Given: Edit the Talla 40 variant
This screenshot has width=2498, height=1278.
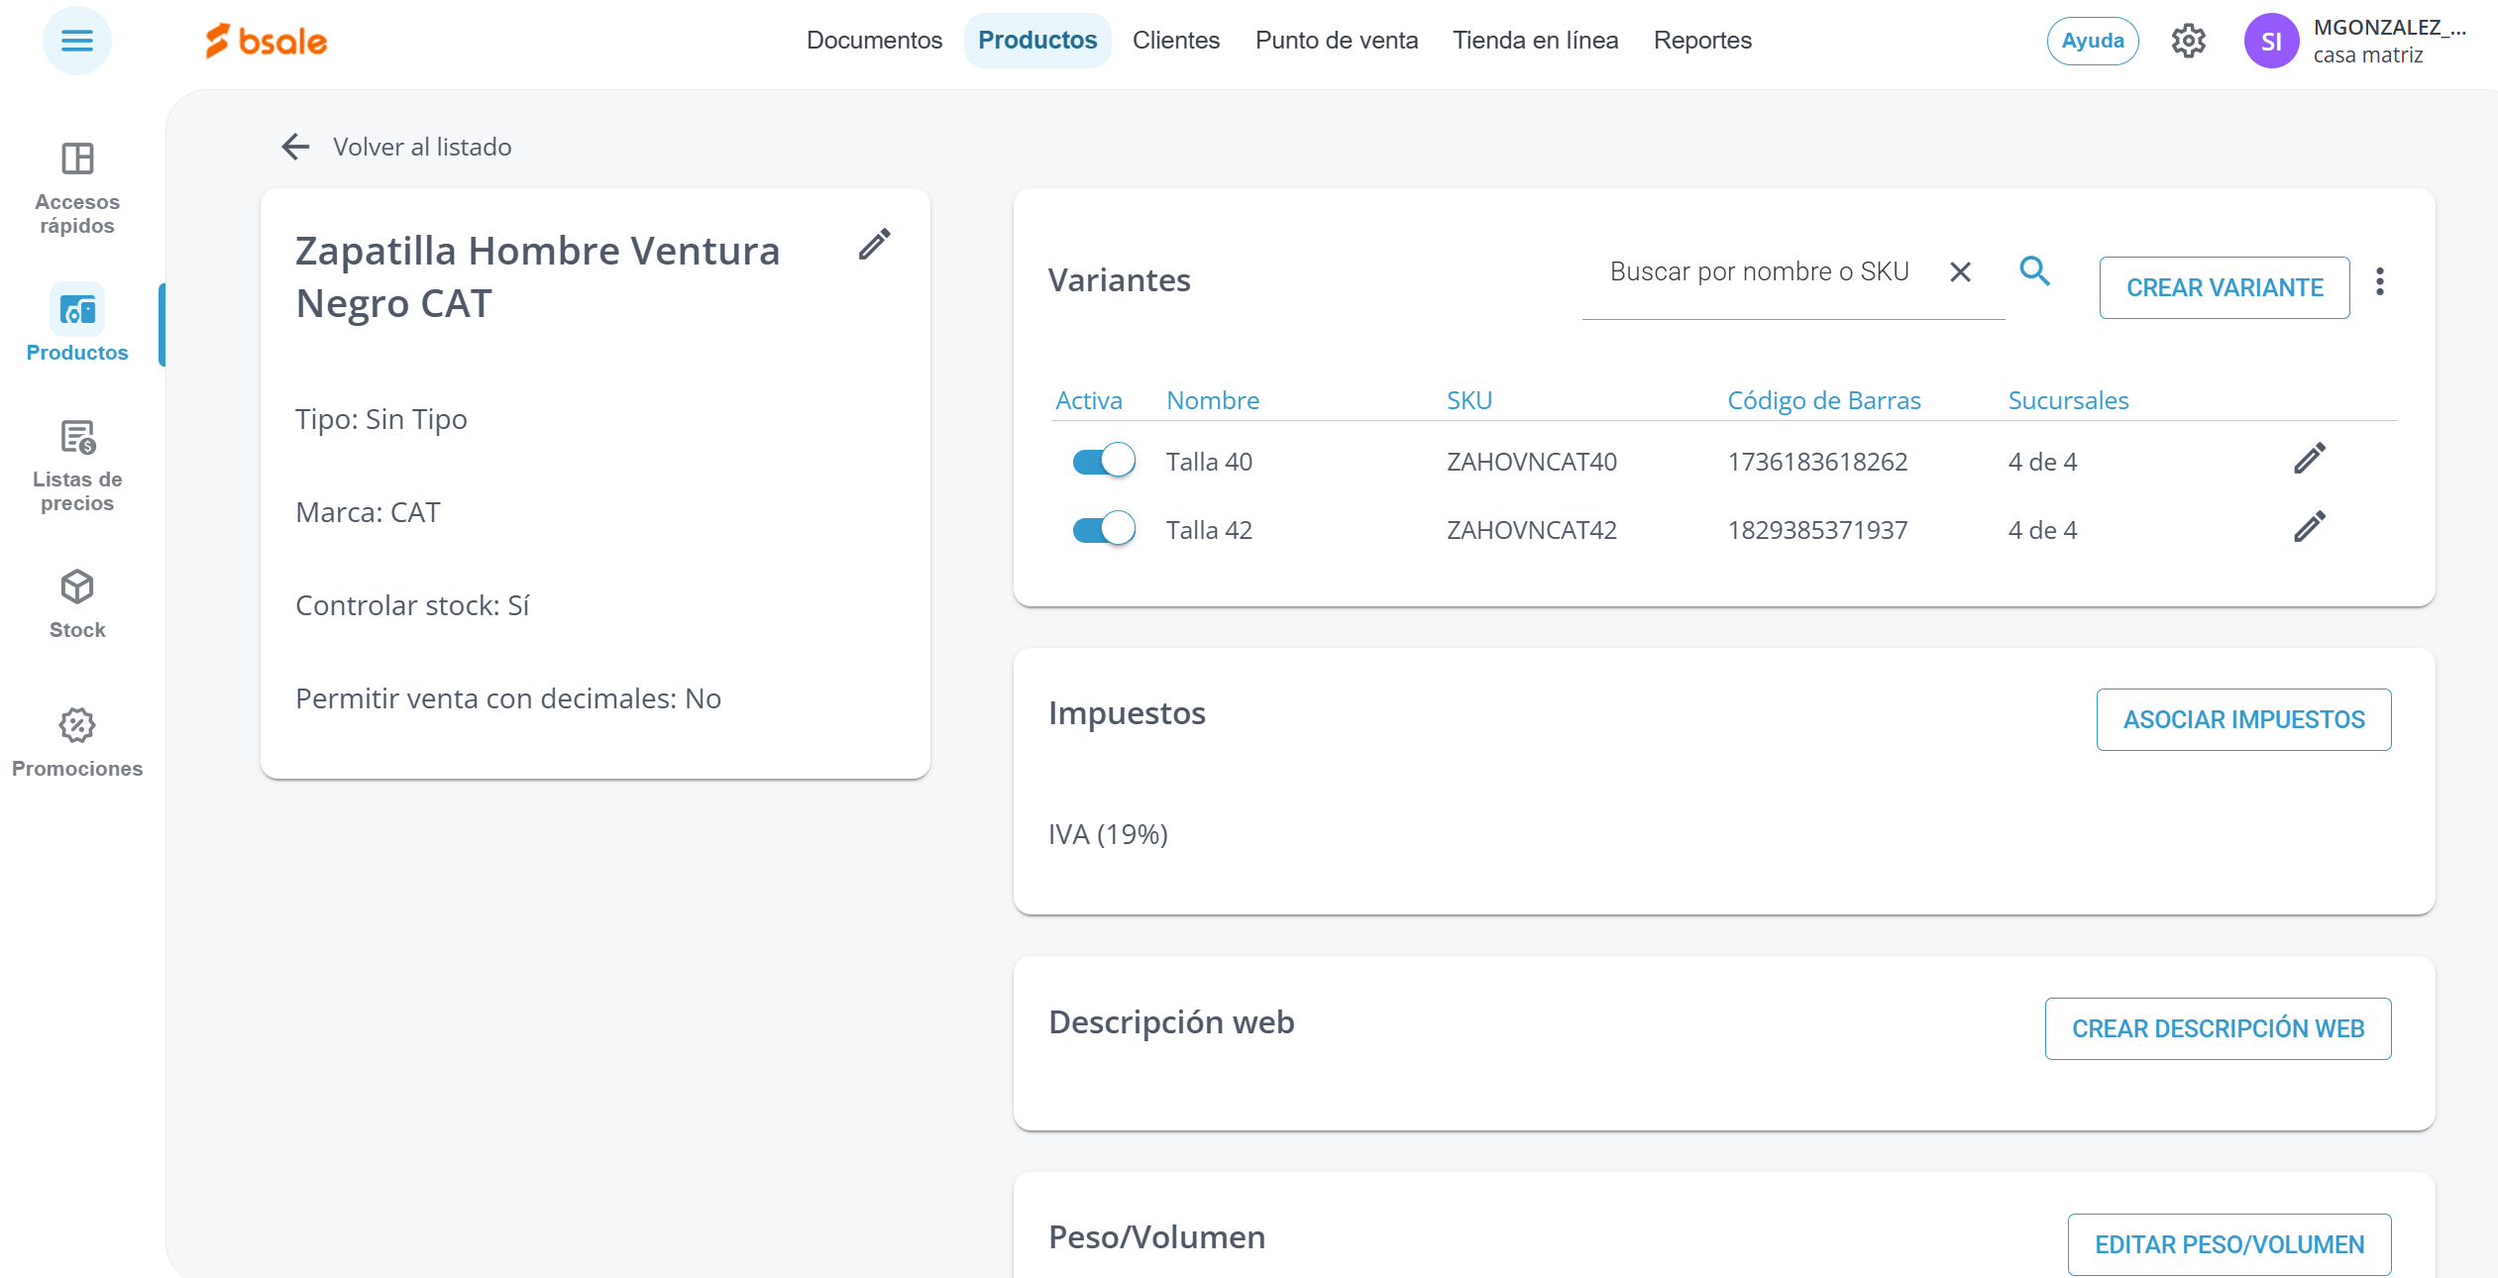Looking at the screenshot, I should (2309, 459).
